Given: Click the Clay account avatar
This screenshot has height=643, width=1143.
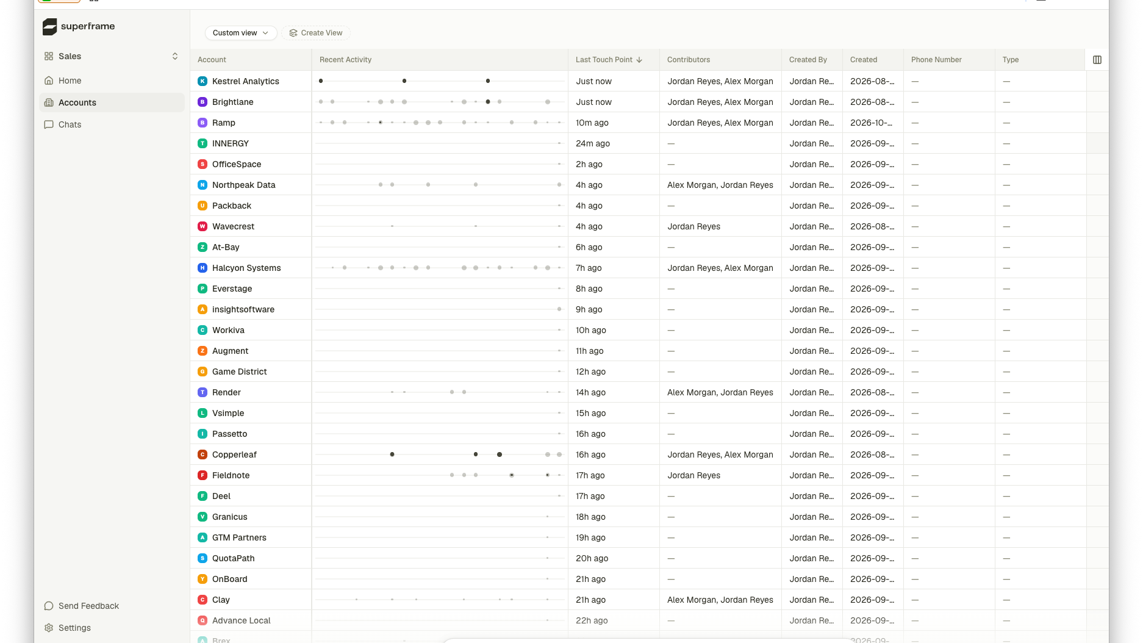Looking at the screenshot, I should tap(202, 600).
